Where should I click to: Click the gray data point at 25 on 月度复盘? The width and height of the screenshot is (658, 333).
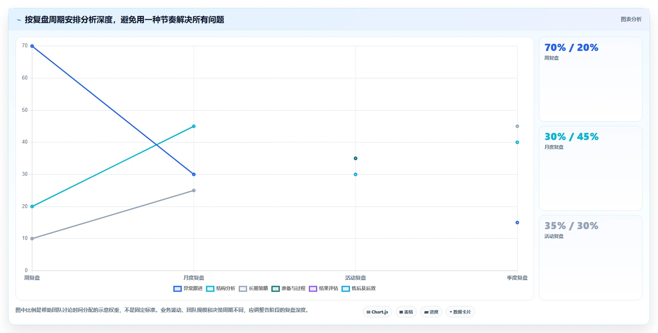click(194, 191)
